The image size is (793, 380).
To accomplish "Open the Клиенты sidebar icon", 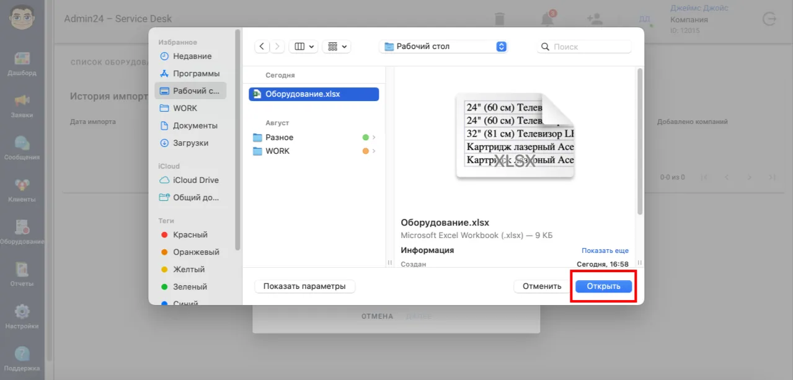I will [22, 185].
